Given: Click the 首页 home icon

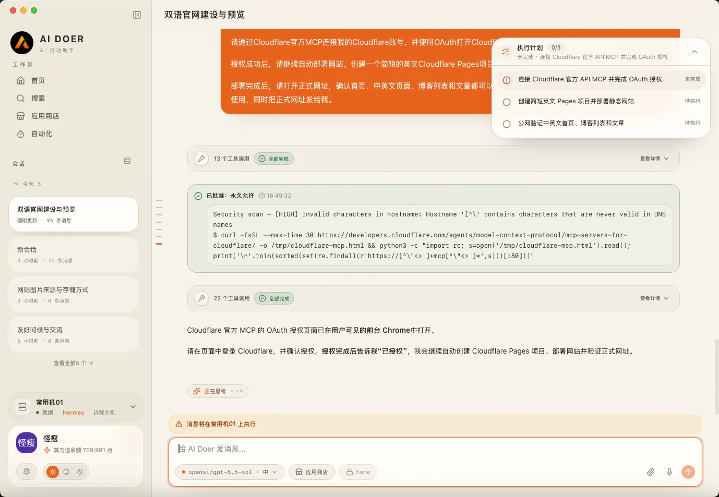Looking at the screenshot, I should coord(21,80).
